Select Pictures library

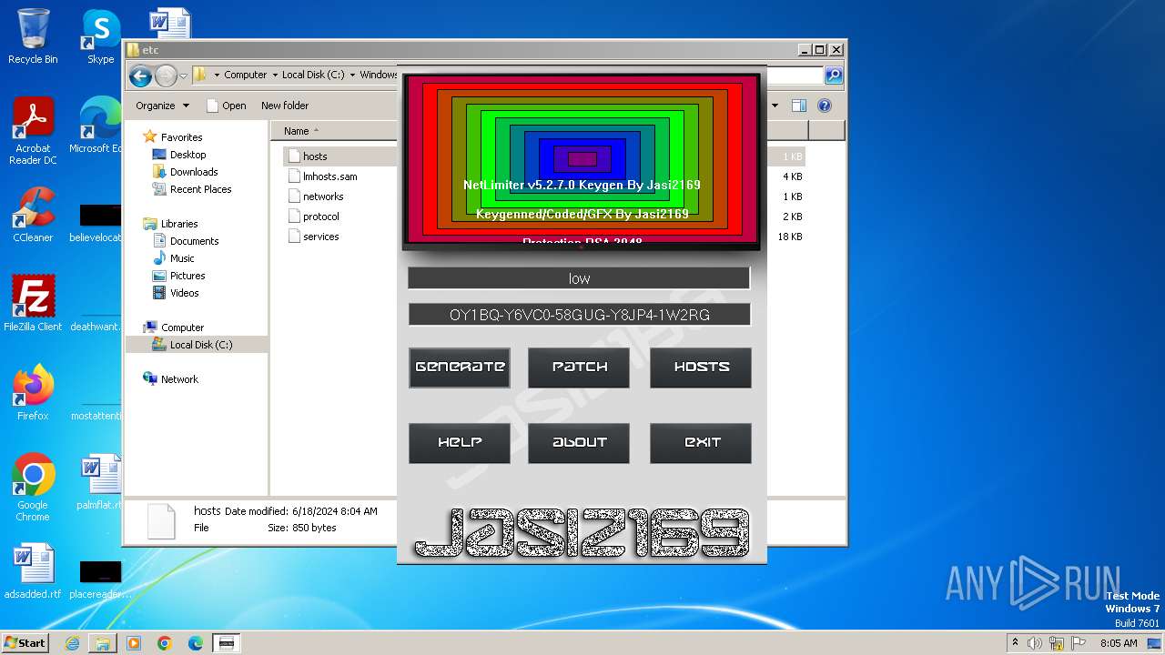click(187, 276)
